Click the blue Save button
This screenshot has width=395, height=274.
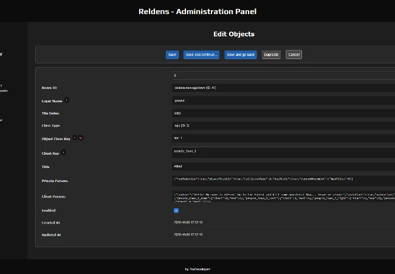[x=172, y=55]
